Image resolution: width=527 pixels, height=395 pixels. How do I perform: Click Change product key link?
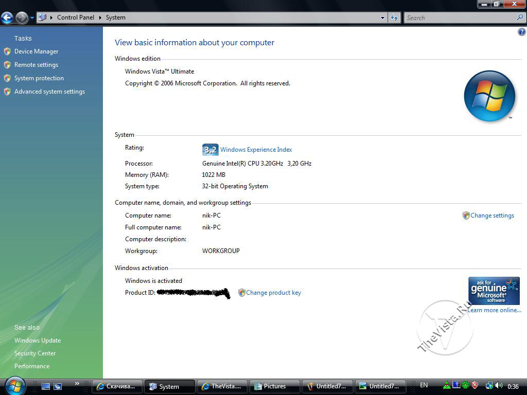pyautogui.click(x=273, y=293)
